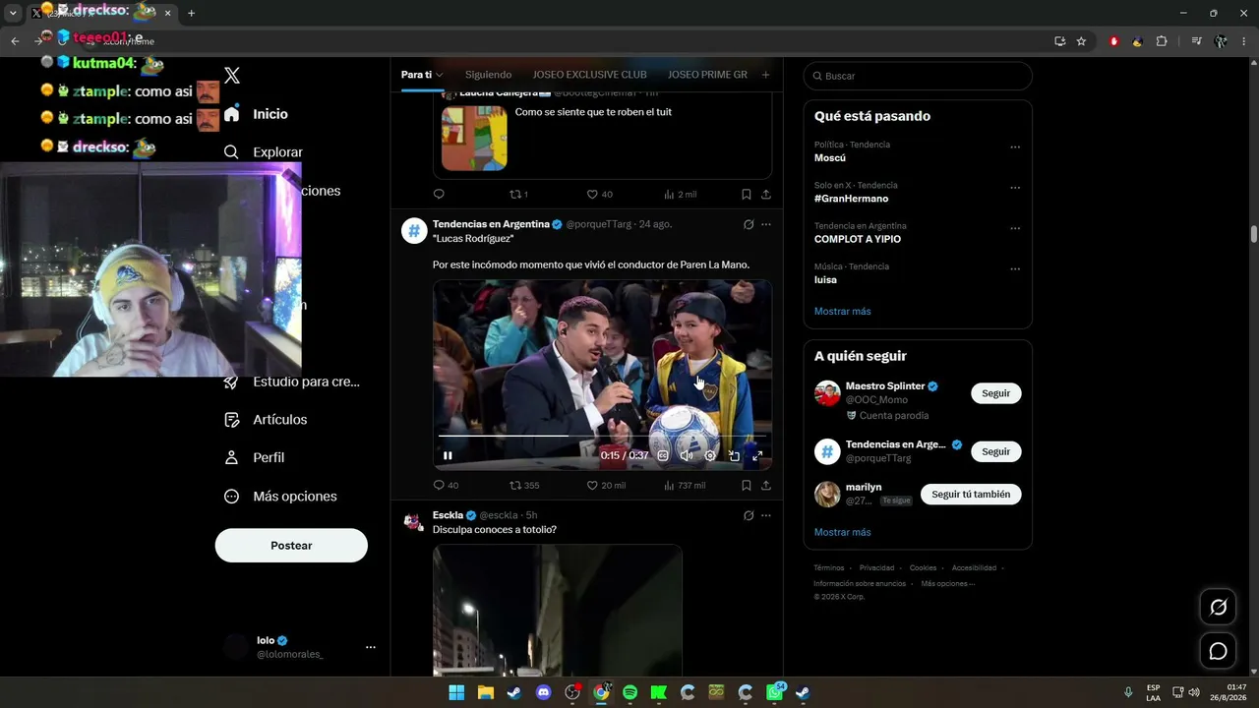
Task: Seek on the video progress bar
Action: pyautogui.click(x=602, y=435)
